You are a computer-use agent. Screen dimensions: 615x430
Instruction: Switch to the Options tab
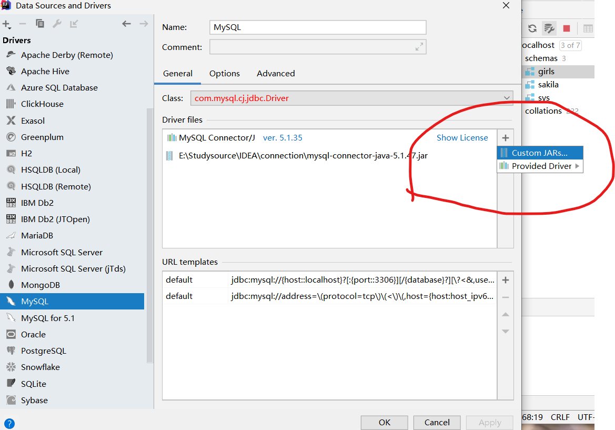(224, 73)
